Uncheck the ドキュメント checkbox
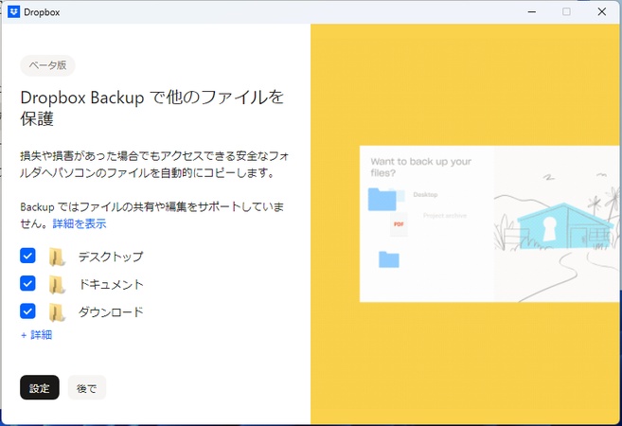The height and width of the screenshot is (426, 622). pos(27,284)
